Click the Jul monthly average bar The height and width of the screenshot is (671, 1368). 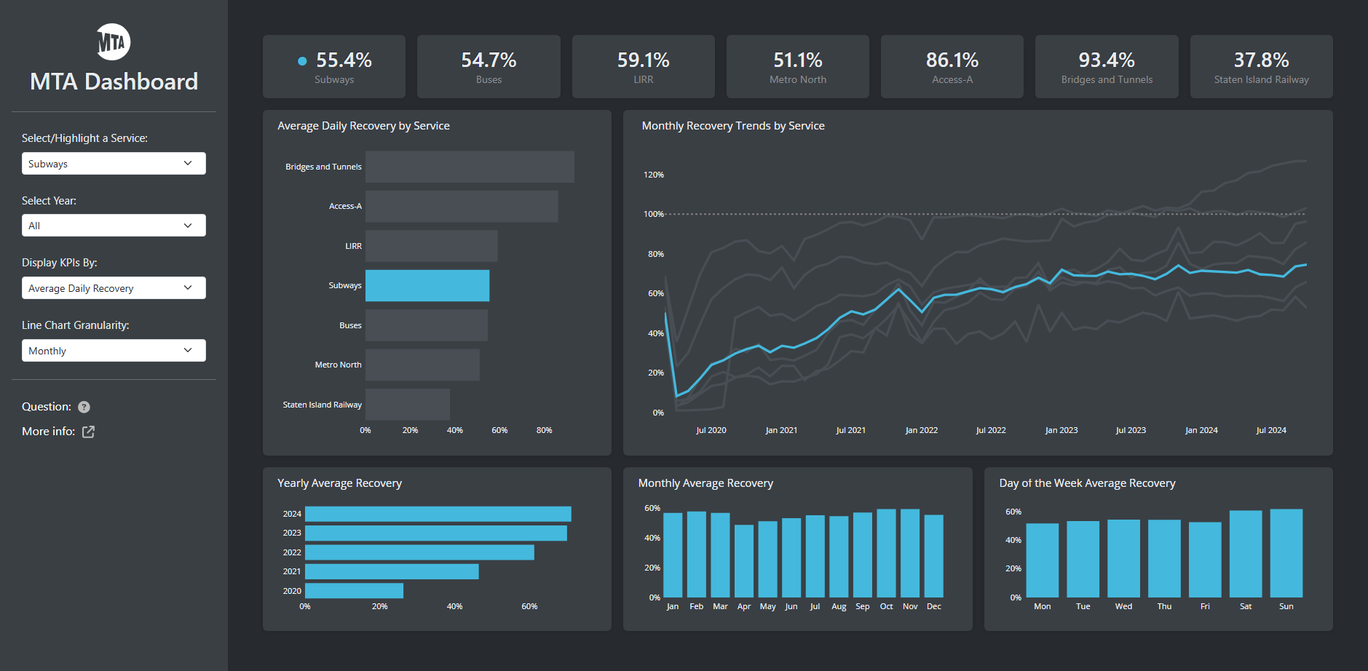click(815, 557)
